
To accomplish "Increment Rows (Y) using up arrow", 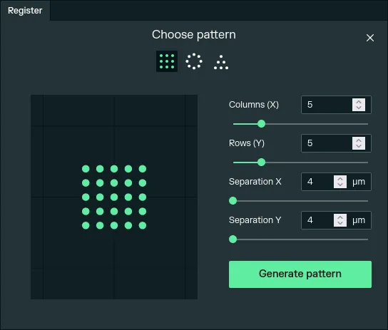I will [x=359, y=140].
